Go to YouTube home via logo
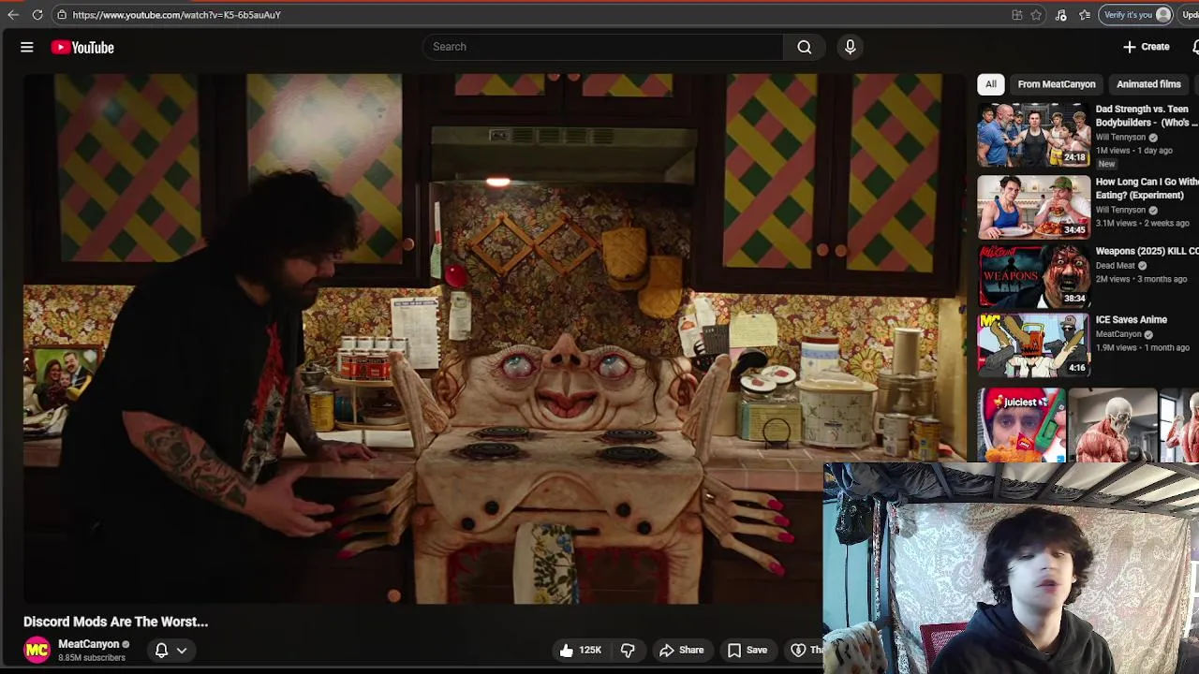The image size is (1199, 674). coord(82,47)
